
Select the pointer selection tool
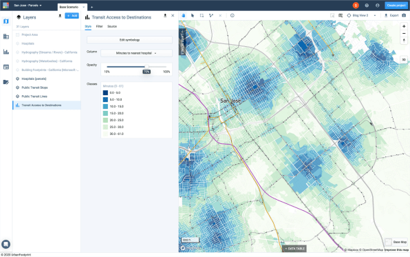pyautogui.click(x=193, y=15)
